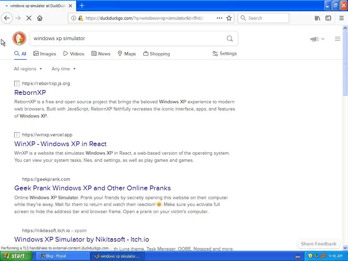
Task: Select the All search tab
Action: pos(20,54)
